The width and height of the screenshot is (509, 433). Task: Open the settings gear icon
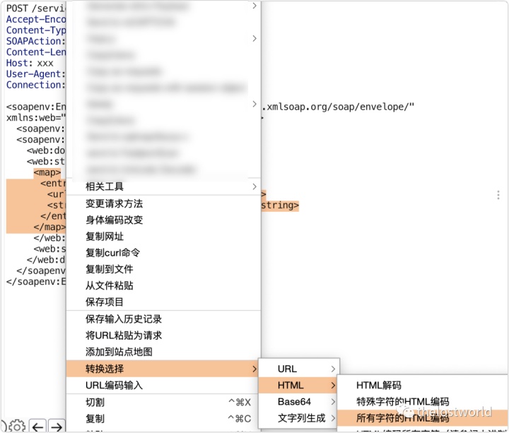pyautogui.click(x=17, y=426)
